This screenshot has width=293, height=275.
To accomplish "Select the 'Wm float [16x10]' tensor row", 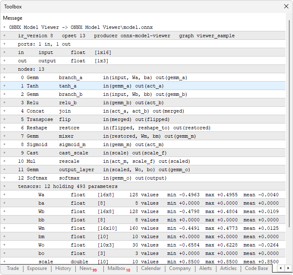I will pyautogui.click(x=143, y=228).
